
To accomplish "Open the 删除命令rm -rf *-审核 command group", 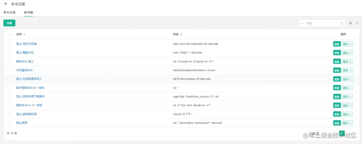I will point(29,105).
